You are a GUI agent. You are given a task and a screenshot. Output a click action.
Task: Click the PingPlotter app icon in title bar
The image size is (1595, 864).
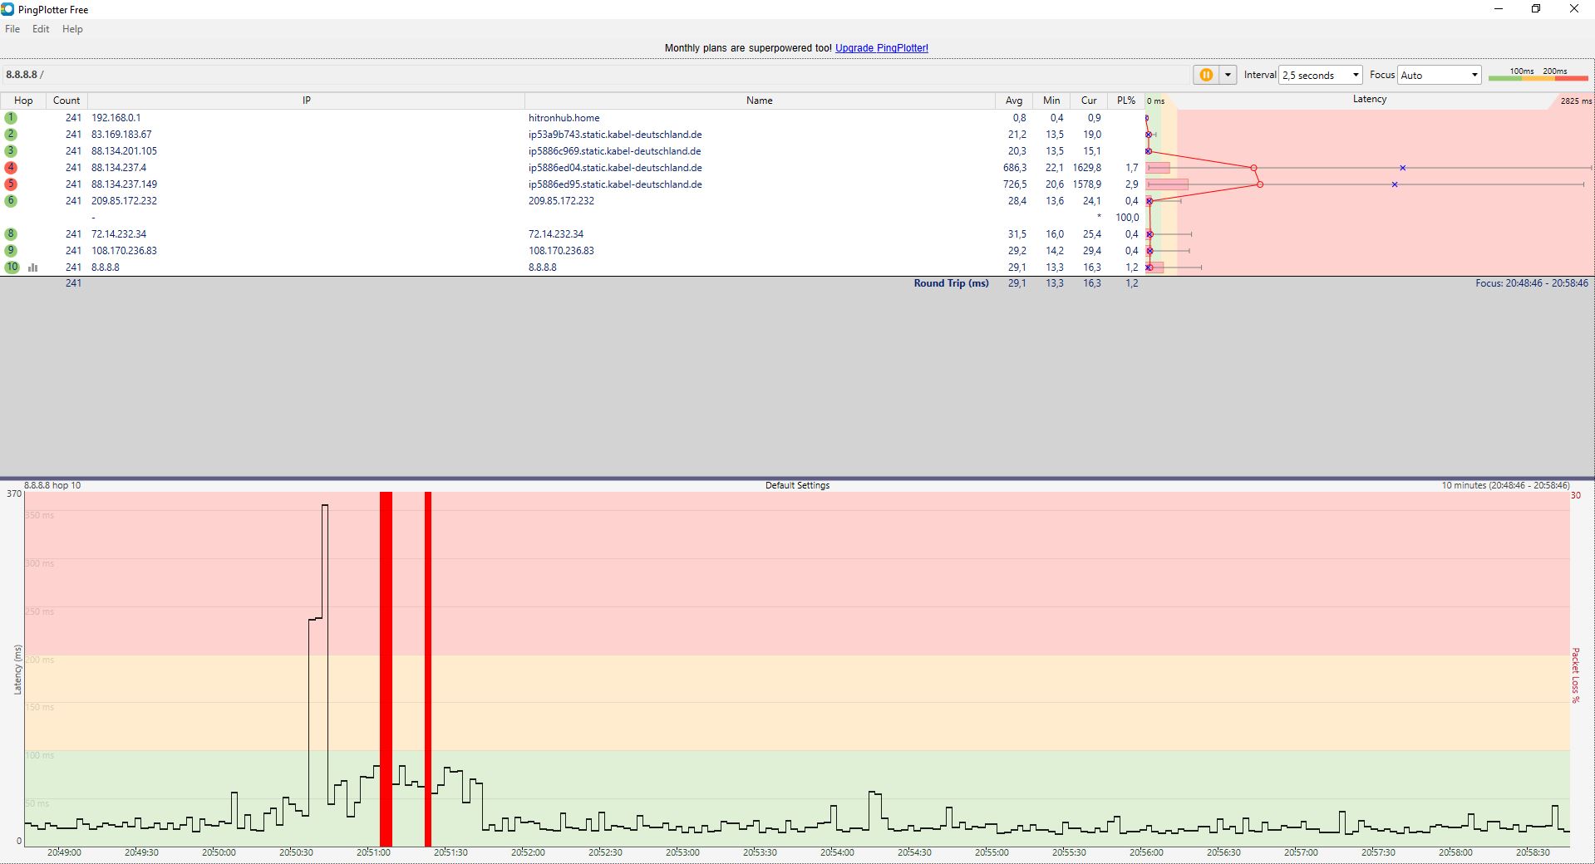[7, 9]
